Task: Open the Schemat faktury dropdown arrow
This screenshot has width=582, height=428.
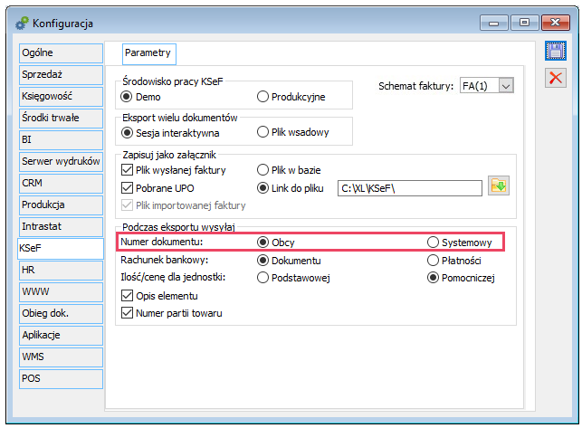Action: pyautogui.click(x=506, y=86)
